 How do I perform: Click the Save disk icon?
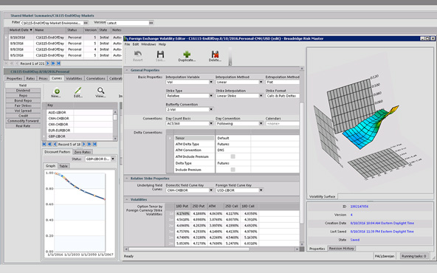coord(160,54)
